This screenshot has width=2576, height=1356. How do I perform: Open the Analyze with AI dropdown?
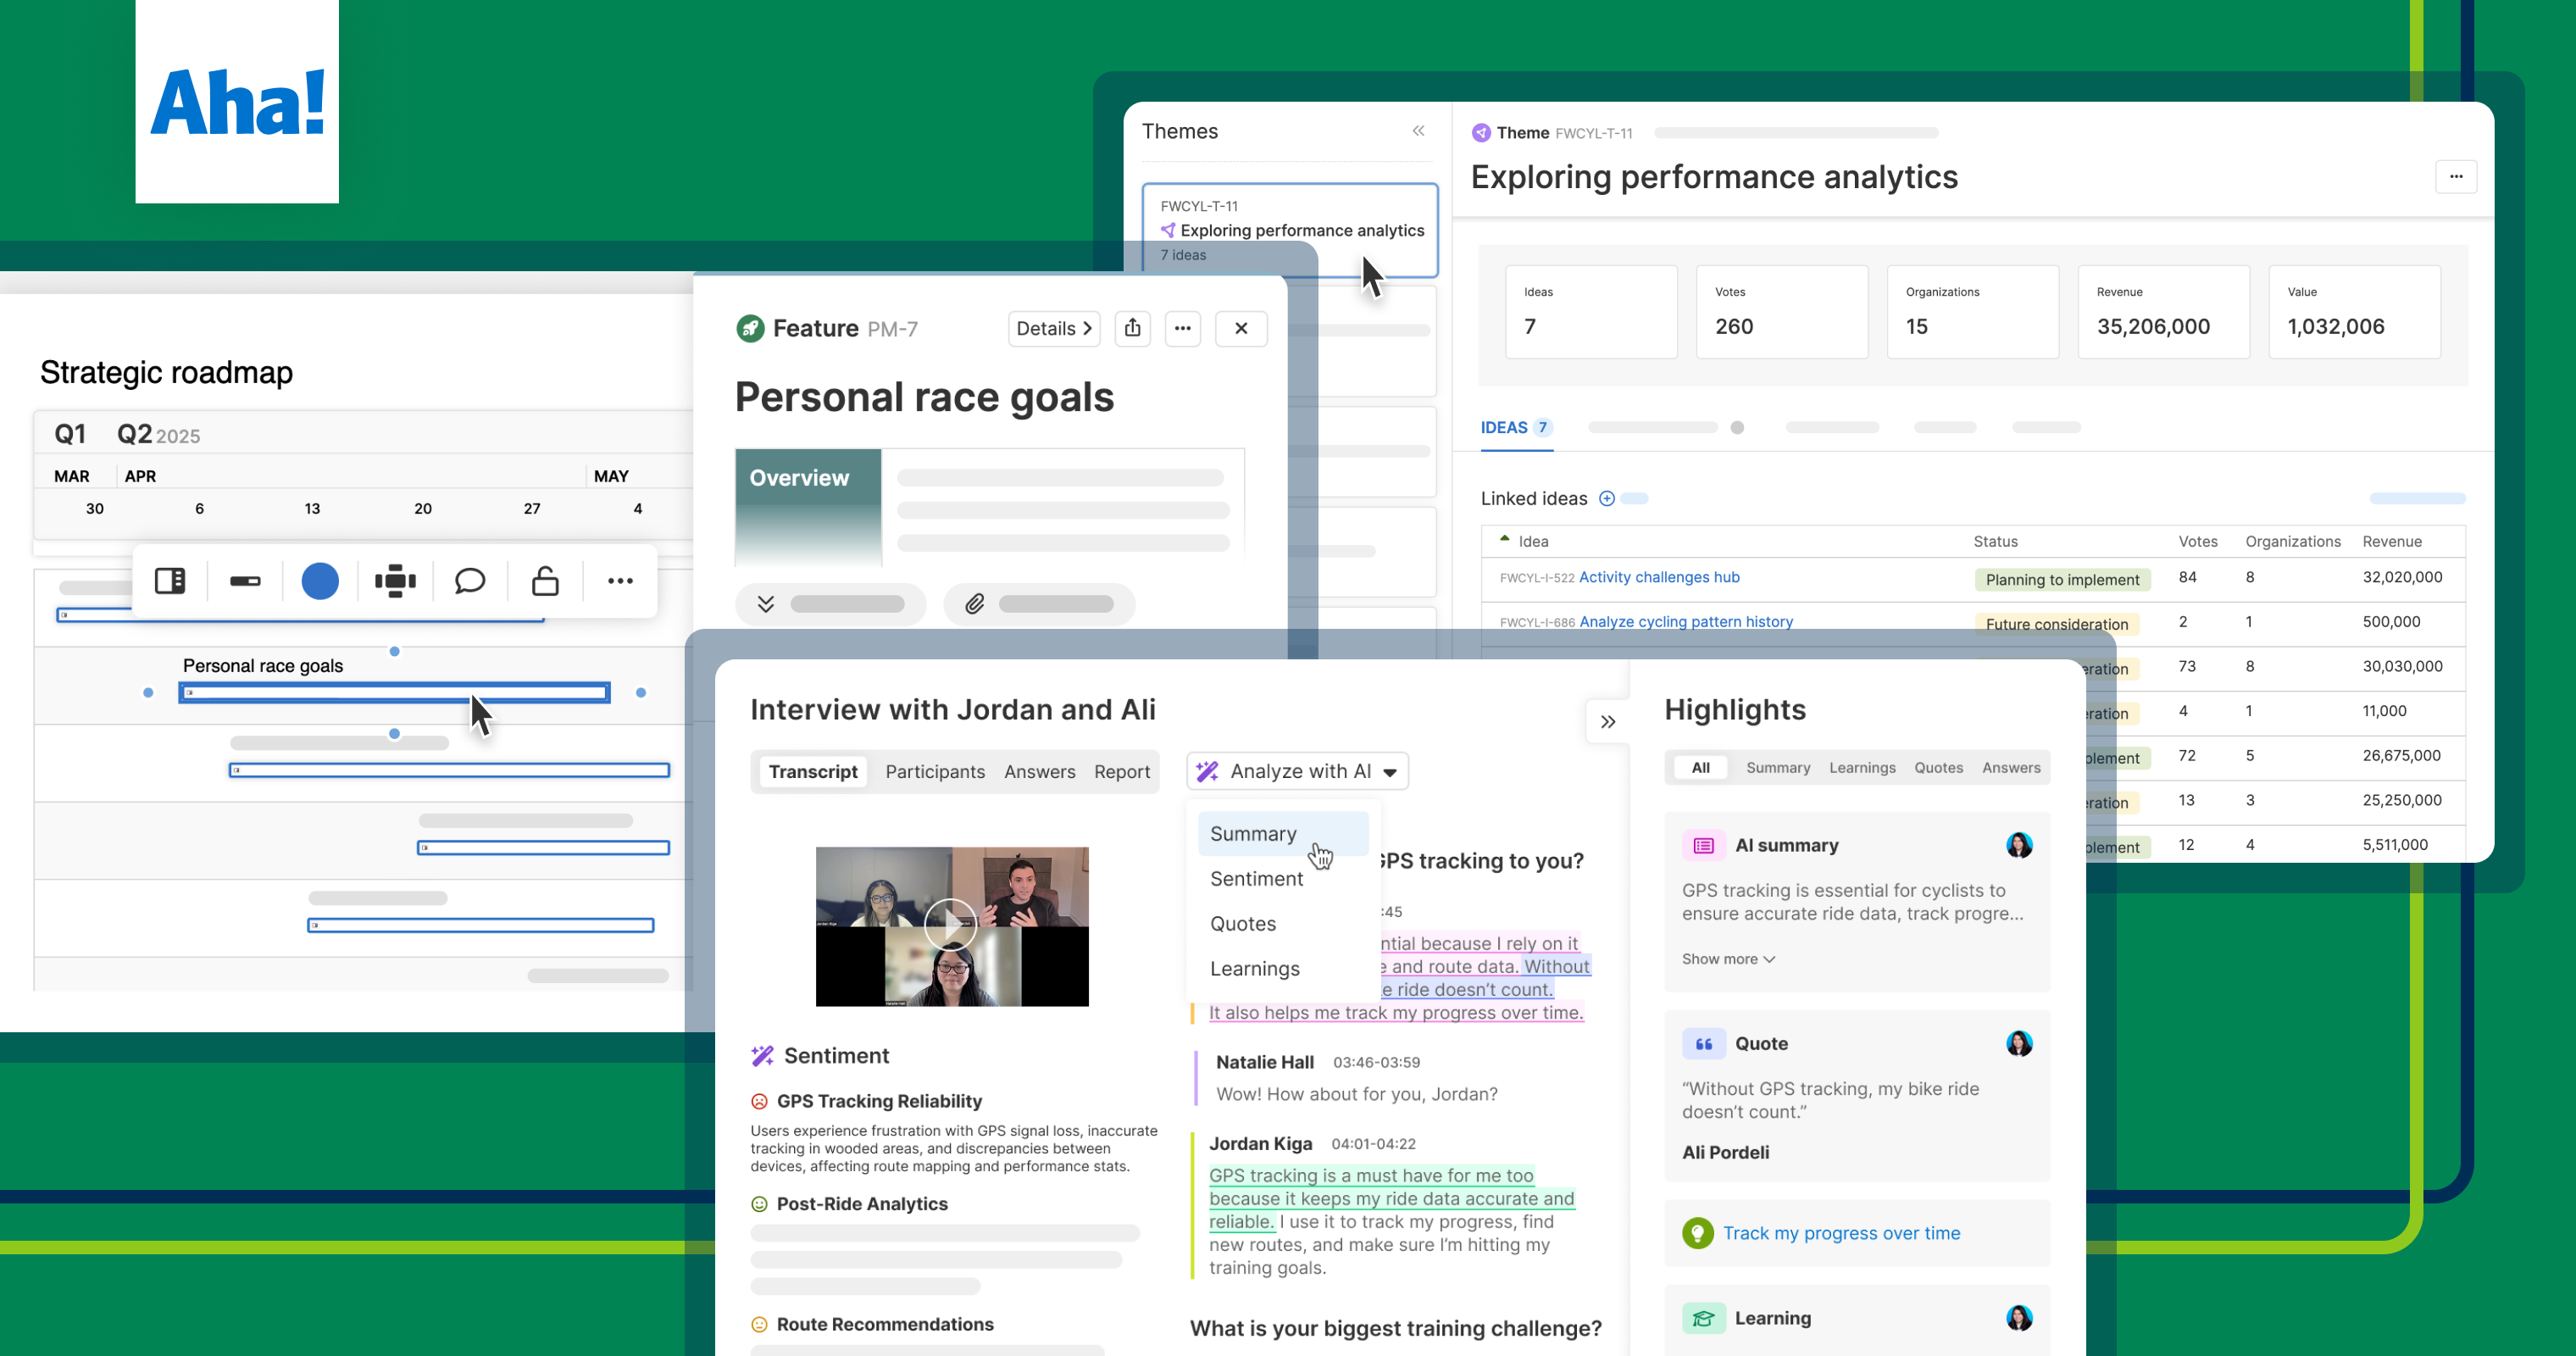click(x=1298, y=771)
